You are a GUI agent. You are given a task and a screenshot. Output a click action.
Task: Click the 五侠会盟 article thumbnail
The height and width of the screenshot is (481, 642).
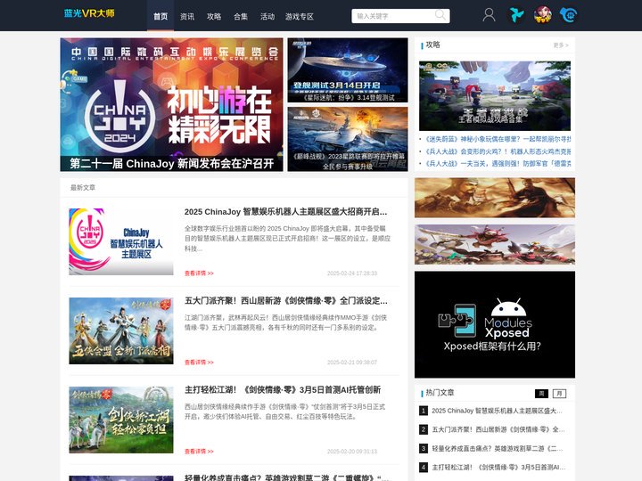[x=121, y=330]
